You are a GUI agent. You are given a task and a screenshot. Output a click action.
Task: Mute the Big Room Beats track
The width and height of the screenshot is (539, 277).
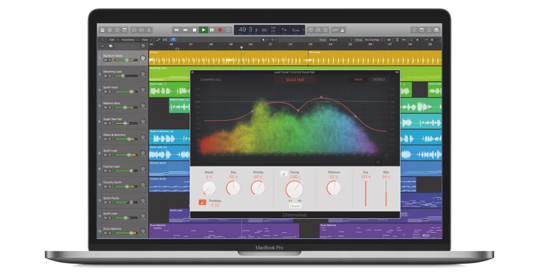coord(106,60)
